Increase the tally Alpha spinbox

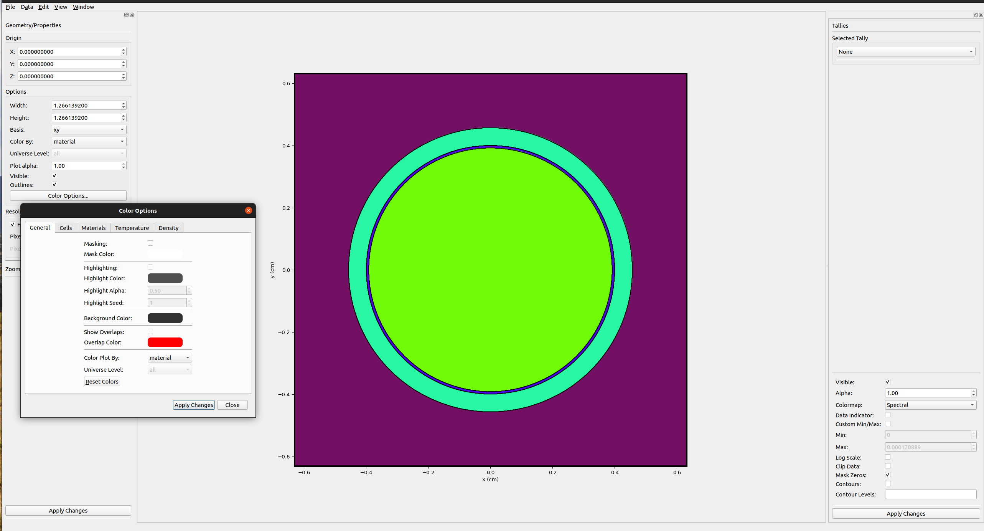[x=973, y=391]
